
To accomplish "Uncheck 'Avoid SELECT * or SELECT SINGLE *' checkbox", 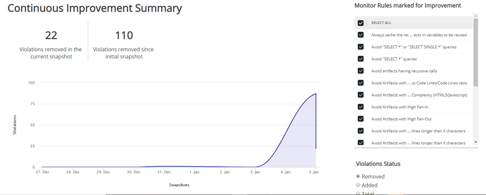I will (x=360, y=47).
